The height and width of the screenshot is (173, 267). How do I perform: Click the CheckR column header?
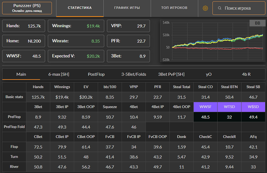[x=229, y=137]
